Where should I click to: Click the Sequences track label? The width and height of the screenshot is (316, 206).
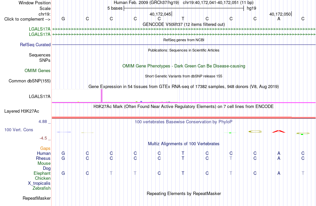pyautogui.click(x=40, y=55)
